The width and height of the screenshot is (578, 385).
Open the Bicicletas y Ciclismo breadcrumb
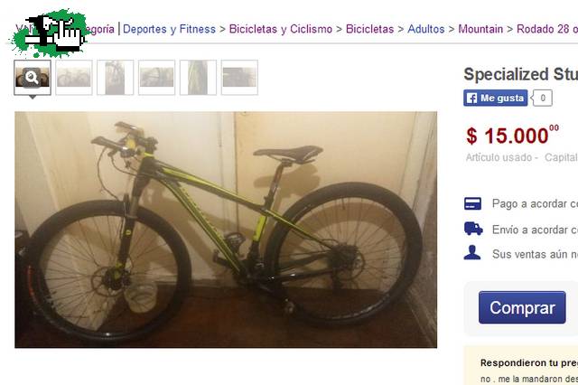(x=281, y=29)
